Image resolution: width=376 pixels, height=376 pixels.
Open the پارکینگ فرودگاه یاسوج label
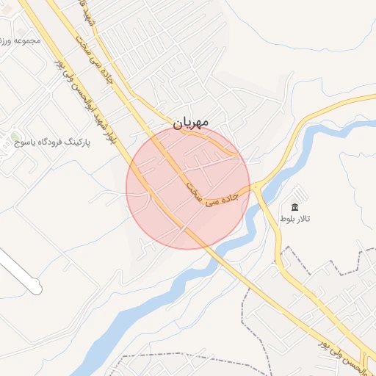(52, 142)
